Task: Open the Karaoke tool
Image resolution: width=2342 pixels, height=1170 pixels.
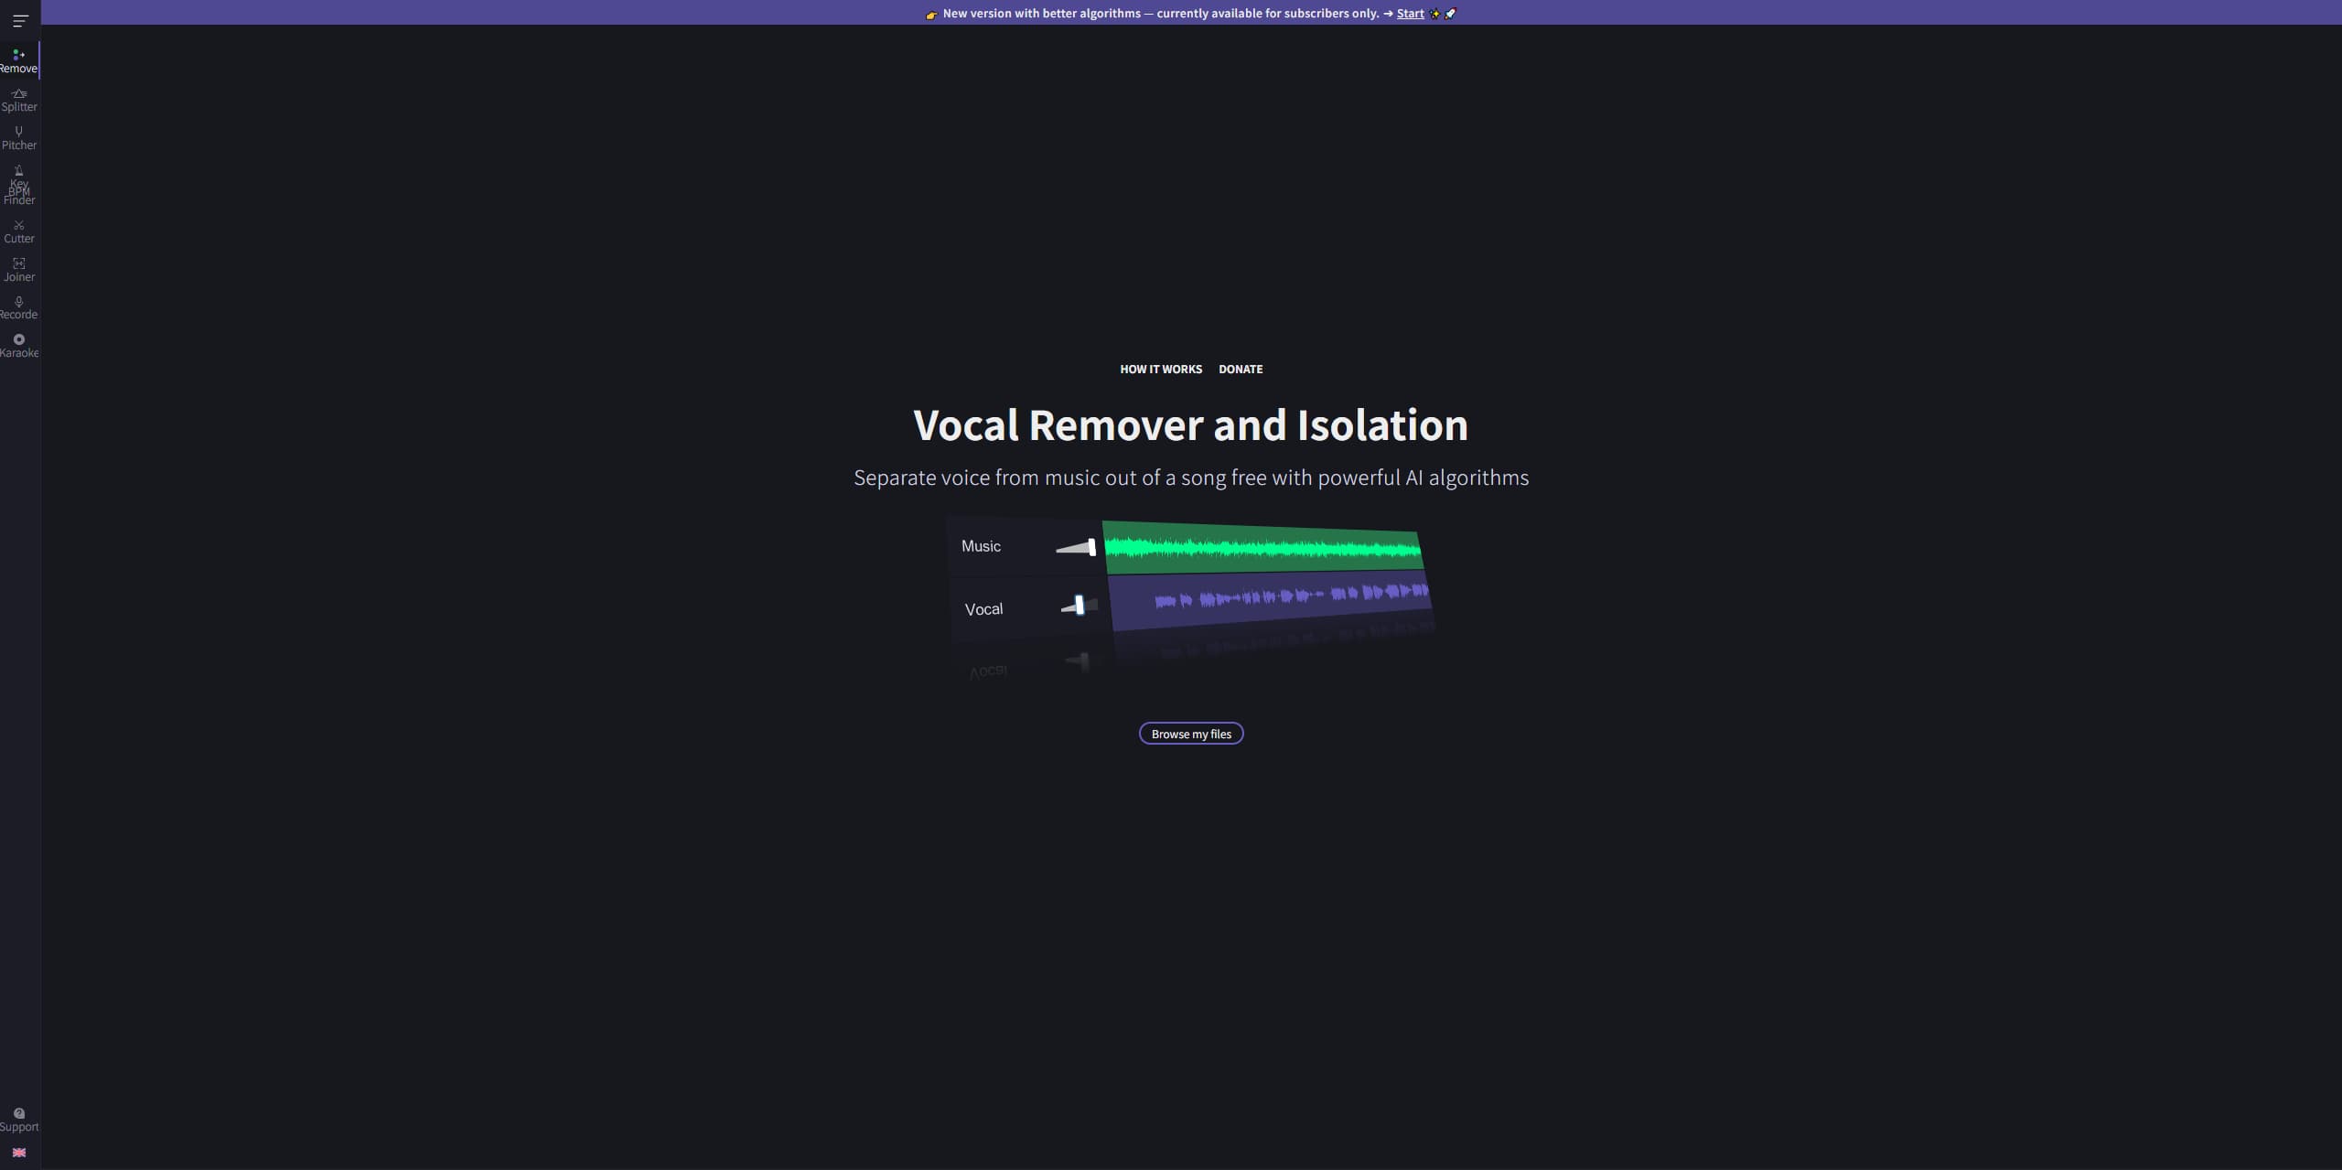Action: click(x=18, y=344)
